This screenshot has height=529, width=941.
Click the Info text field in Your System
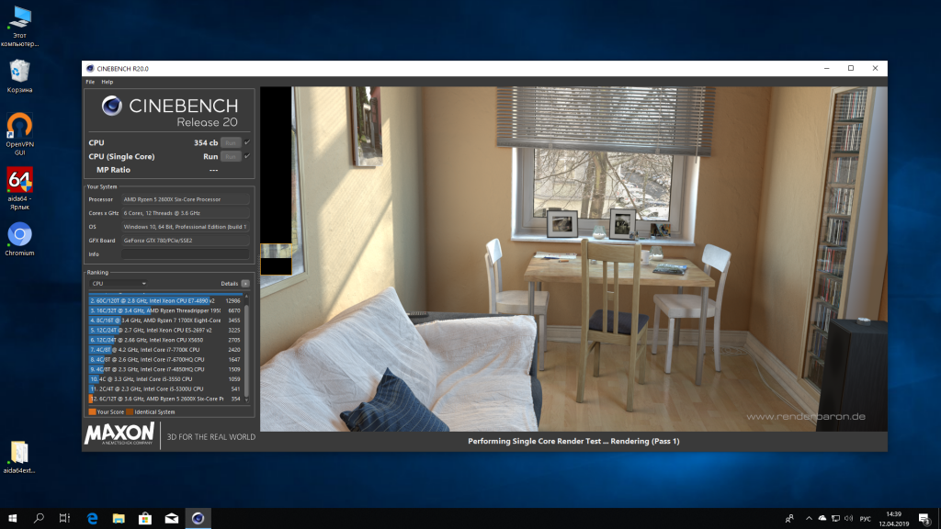pyautogui.click(x=185, y=253)
